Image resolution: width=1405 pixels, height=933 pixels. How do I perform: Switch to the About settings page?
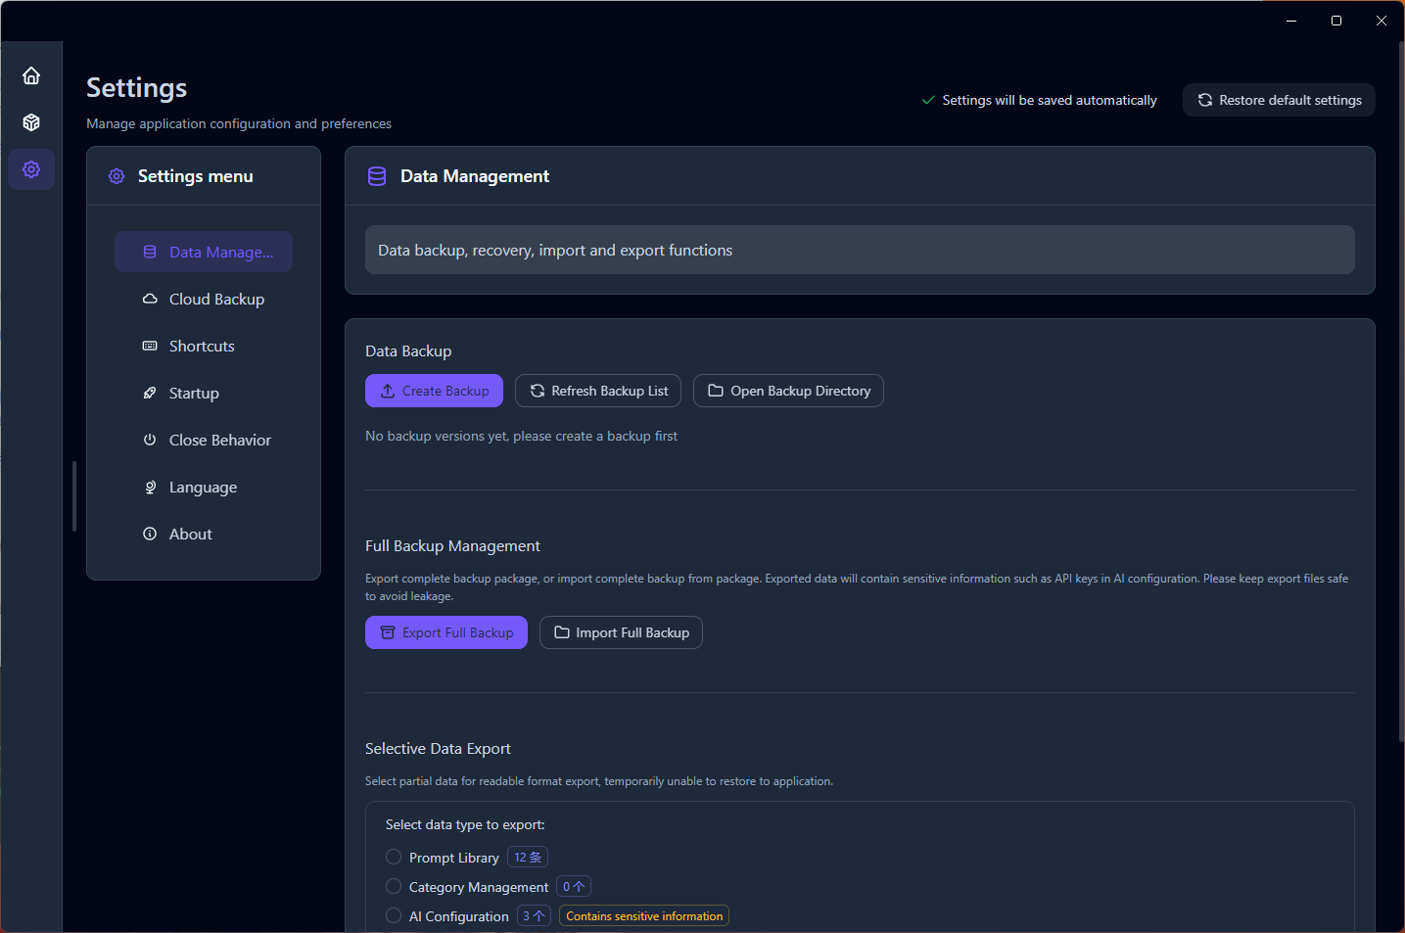190,534
